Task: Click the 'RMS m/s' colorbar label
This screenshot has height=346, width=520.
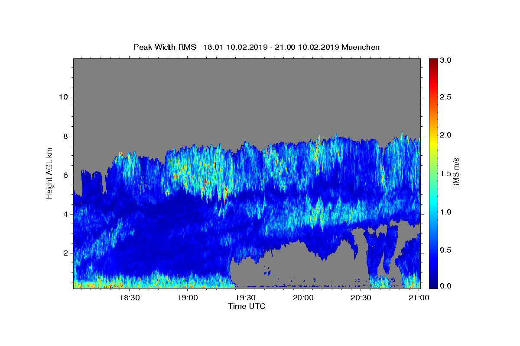Action: pyautogui.click(x=455, y=173)
